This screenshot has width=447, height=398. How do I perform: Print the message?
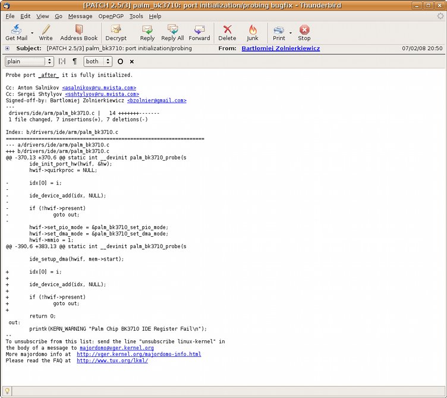[x=279, y=33]
